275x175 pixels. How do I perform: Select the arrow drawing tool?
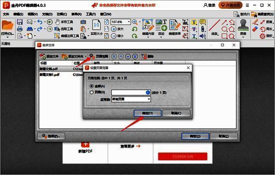pyautogui.click(x=224, y=22)
